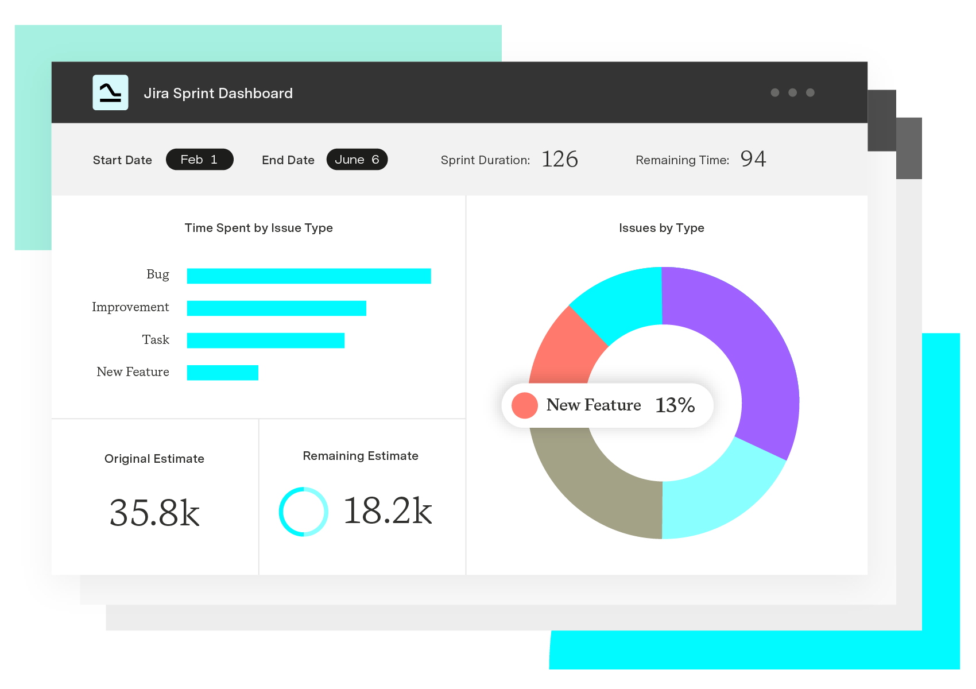Click the Remaining Estimate 18.2k value
This screenshot has width=976, height=689.
(388, 511)
